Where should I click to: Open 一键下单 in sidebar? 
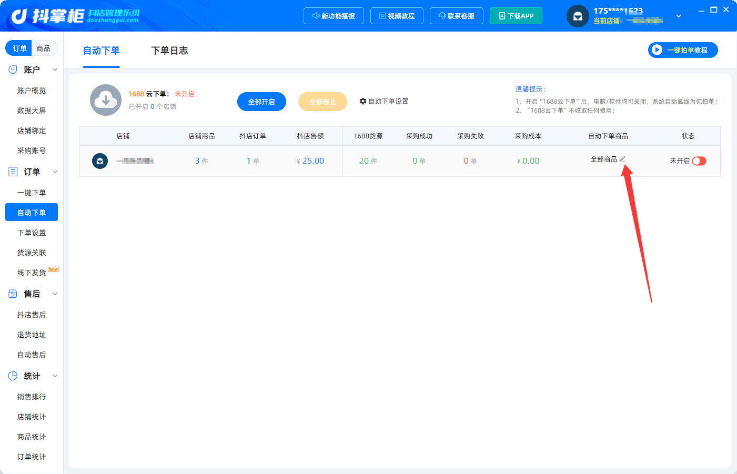pos(32,193)
